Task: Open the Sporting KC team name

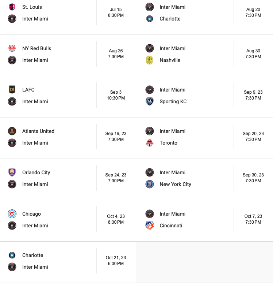Action: coord(173,101)
